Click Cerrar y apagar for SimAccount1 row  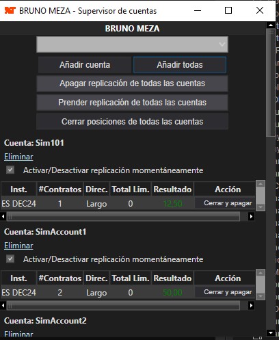coord(228,292)
